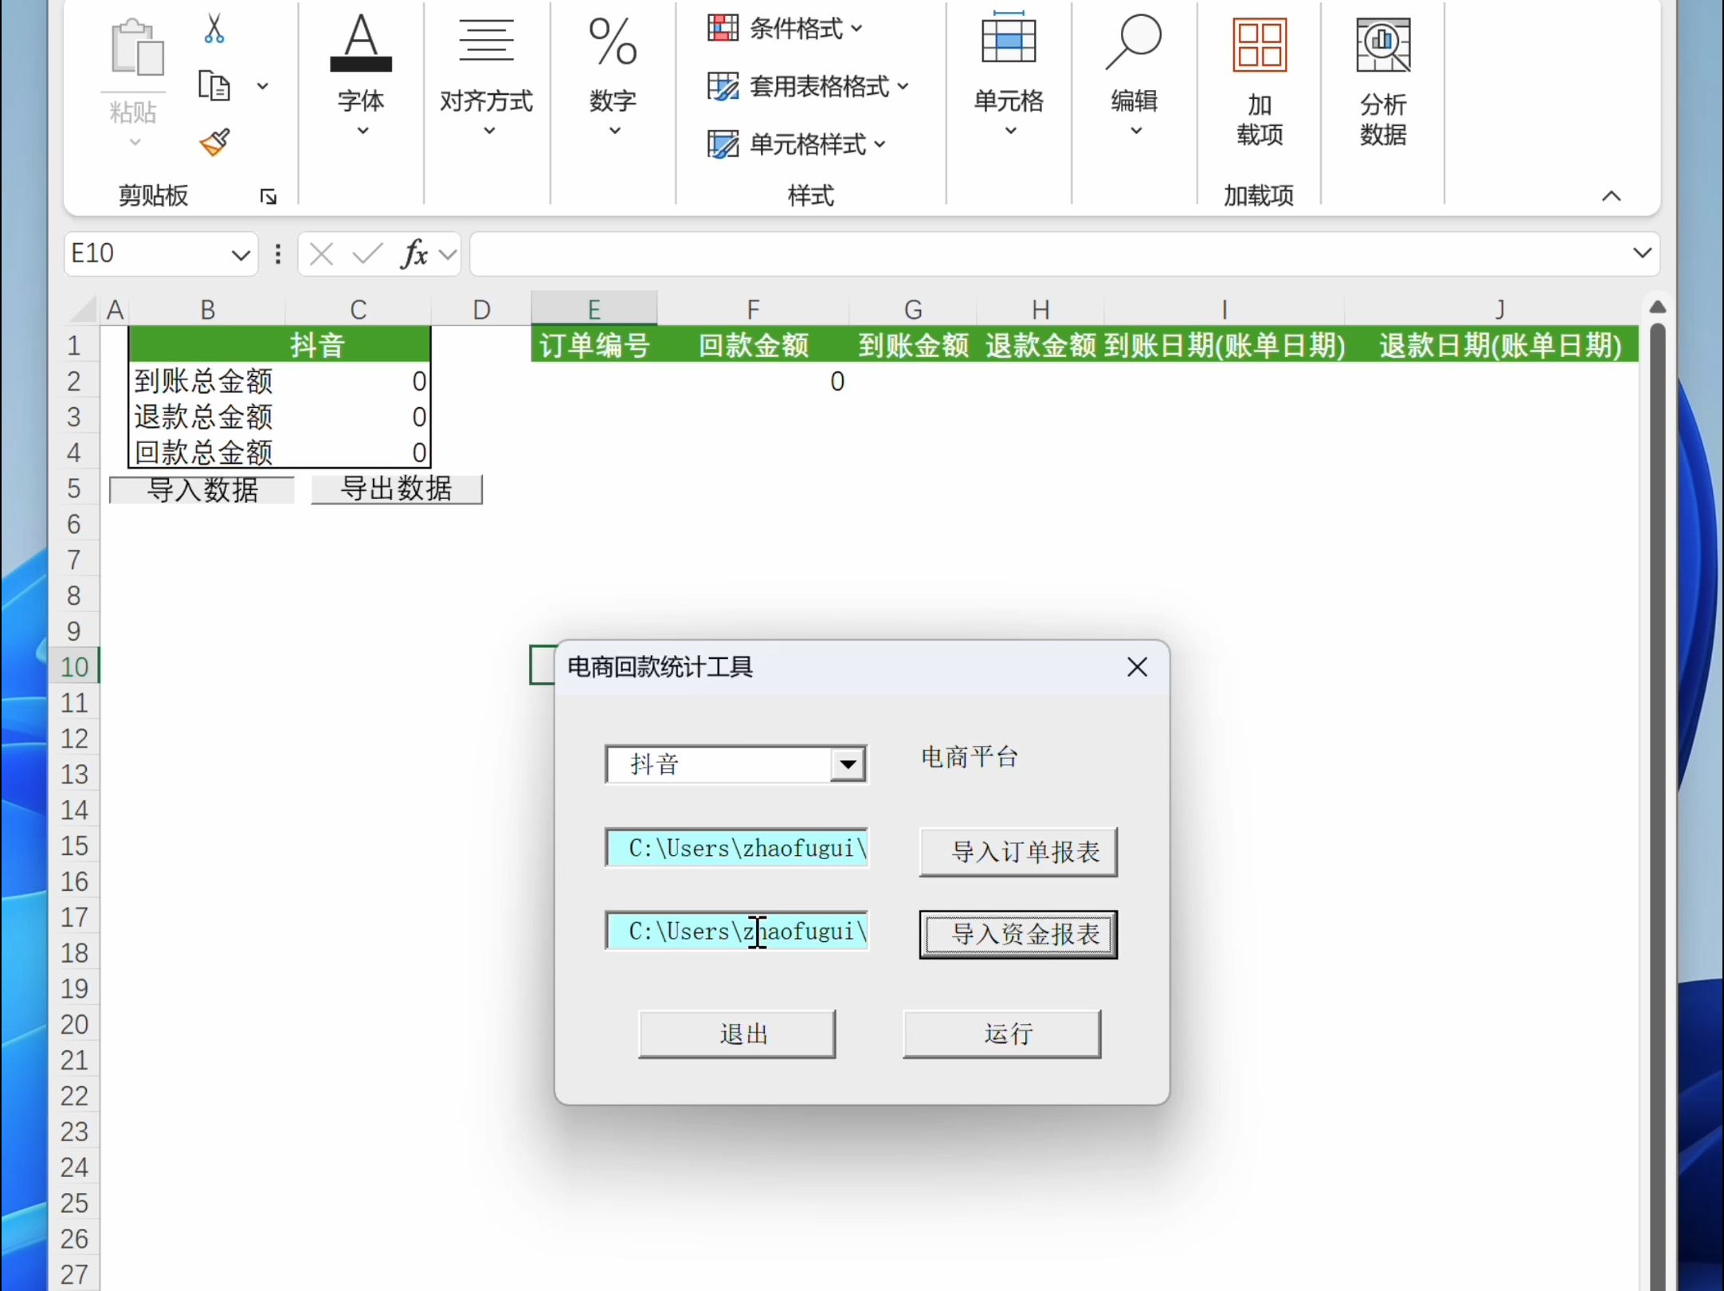Open the Number (数字) format group

click(613, 76)
